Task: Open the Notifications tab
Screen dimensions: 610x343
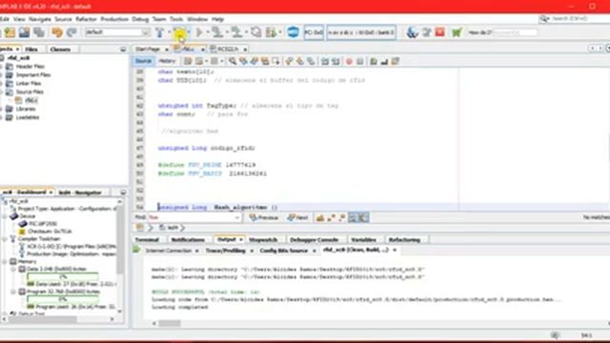Action: pos(188,239)
